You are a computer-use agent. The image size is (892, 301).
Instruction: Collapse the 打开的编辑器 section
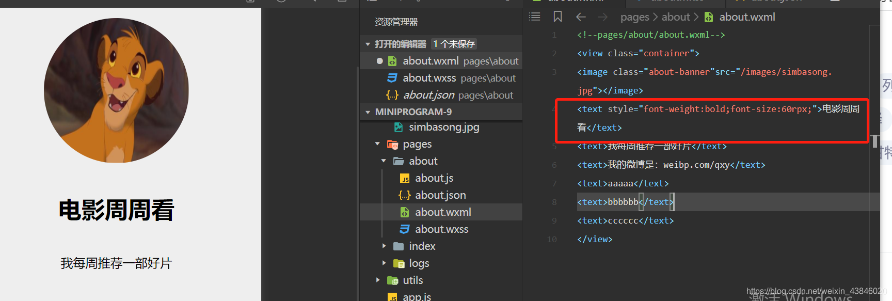pyautogui.click(x=368, y=44)
